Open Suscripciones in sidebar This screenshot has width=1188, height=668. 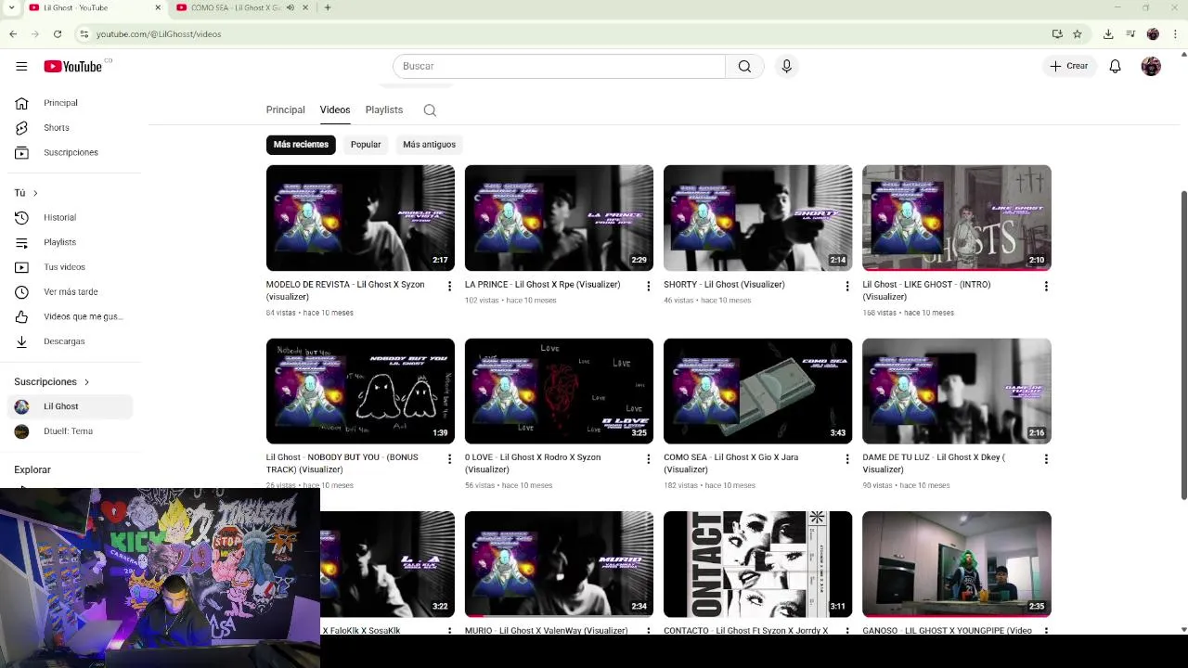coord(71,152)
